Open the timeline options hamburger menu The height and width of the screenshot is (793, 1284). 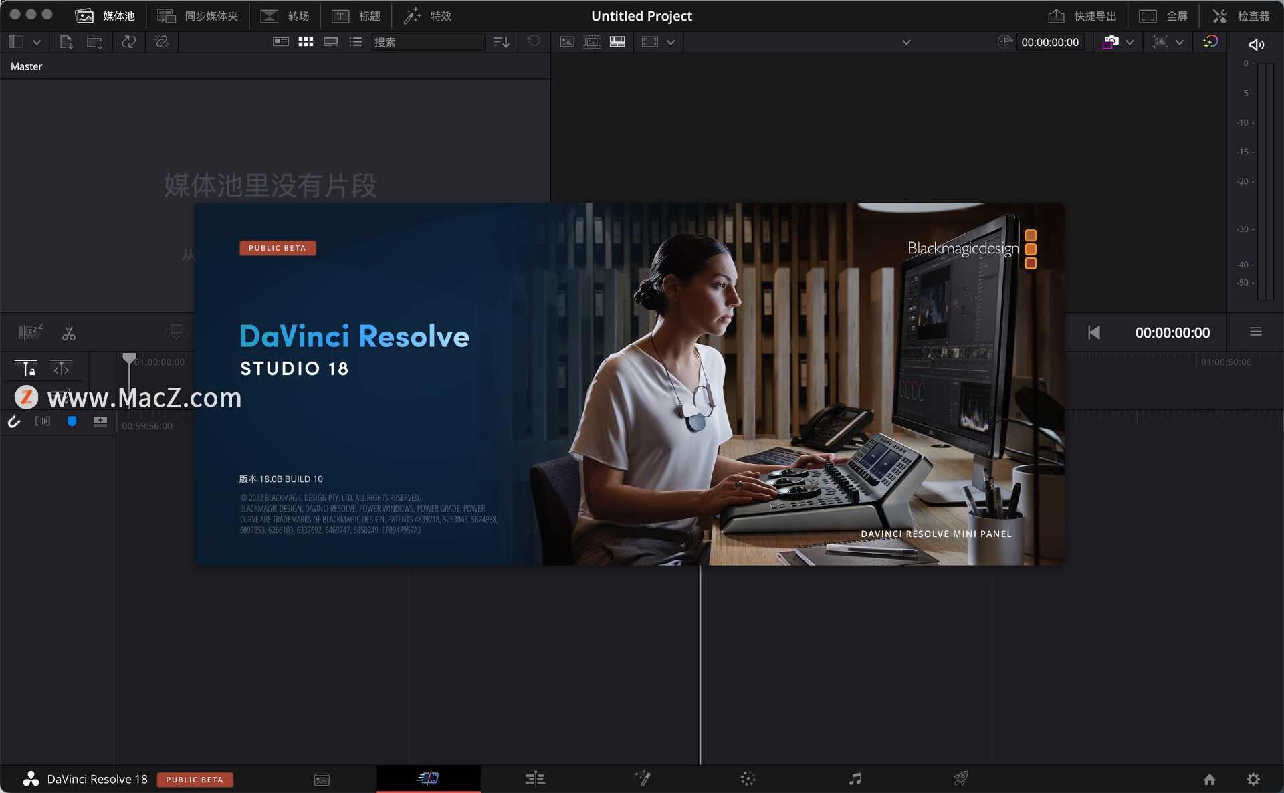[1256, 332]
